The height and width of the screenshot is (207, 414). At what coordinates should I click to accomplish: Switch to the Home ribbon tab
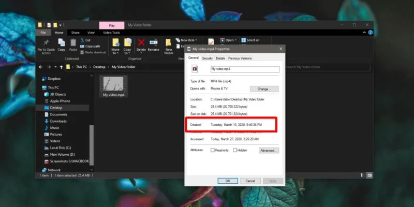click(x=59, y=33)
